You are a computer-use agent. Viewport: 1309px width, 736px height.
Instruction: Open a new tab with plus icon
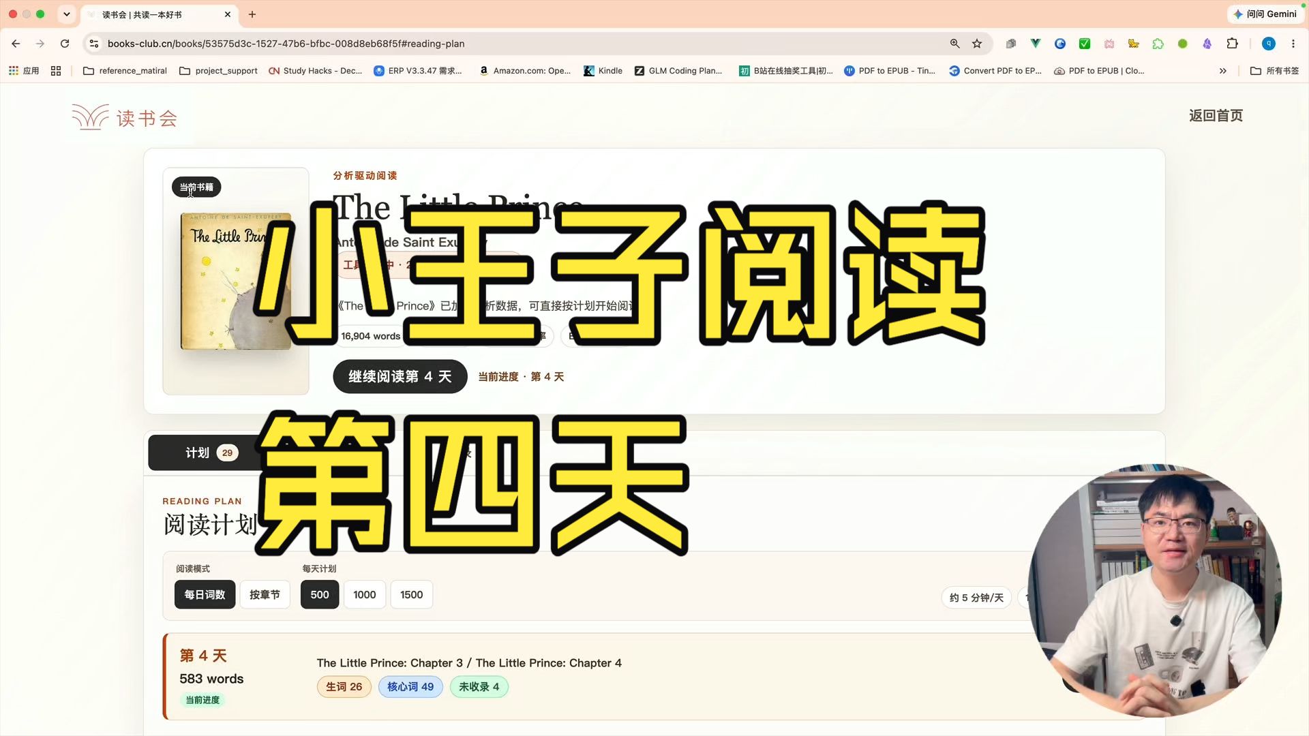pyautogui.click(x=252, y=14)
